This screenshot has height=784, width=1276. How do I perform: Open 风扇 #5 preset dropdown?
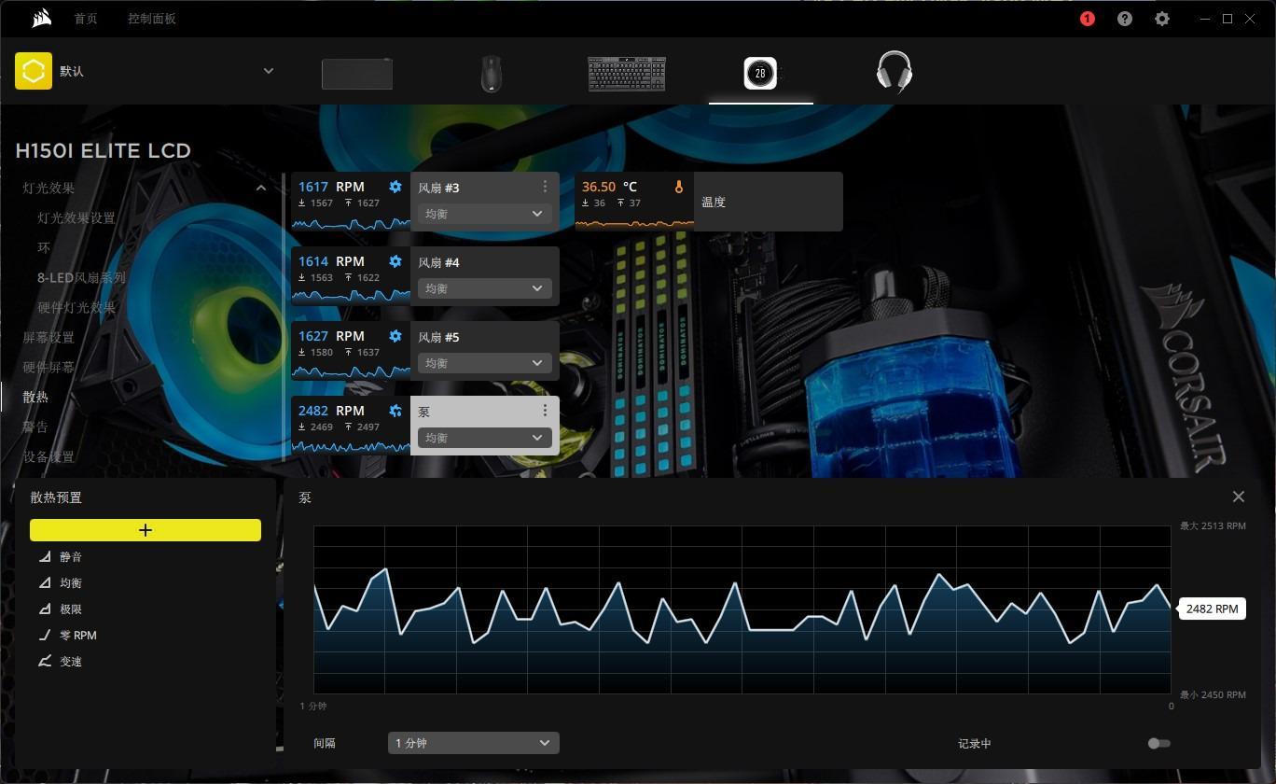point(483,363)
